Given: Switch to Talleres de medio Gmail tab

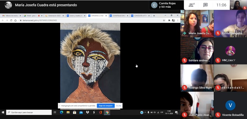Looking at the screenshot, I should coord(12,16).
